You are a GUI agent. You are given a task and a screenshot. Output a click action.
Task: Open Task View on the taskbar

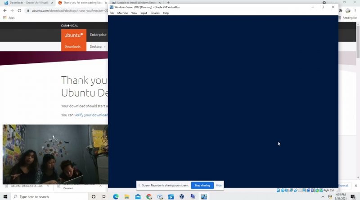click(104, 196)
